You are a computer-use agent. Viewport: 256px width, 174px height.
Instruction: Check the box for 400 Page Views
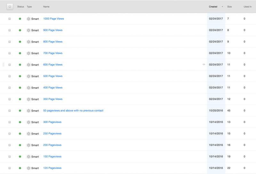[10, 88]
